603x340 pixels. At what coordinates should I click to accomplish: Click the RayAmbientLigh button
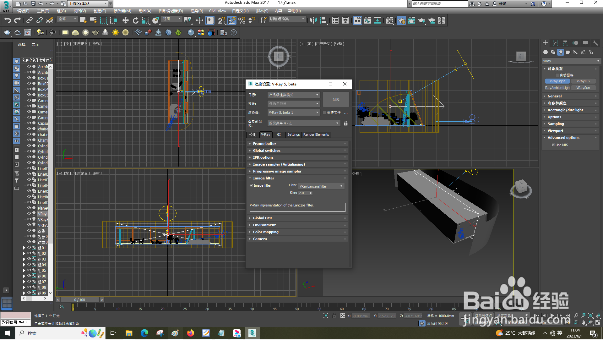tap(557, 88)
